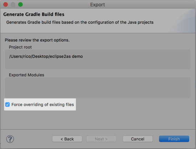The image size is (196, 149).
Task: Click the grey minimize window button
Action: click(x=13, y=5)
